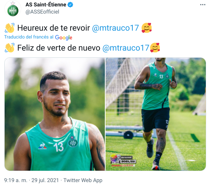Viewport: 209px width, 186px height.
Task: Open the right photo of the player jogging
Action: click(x=156, y=114)
